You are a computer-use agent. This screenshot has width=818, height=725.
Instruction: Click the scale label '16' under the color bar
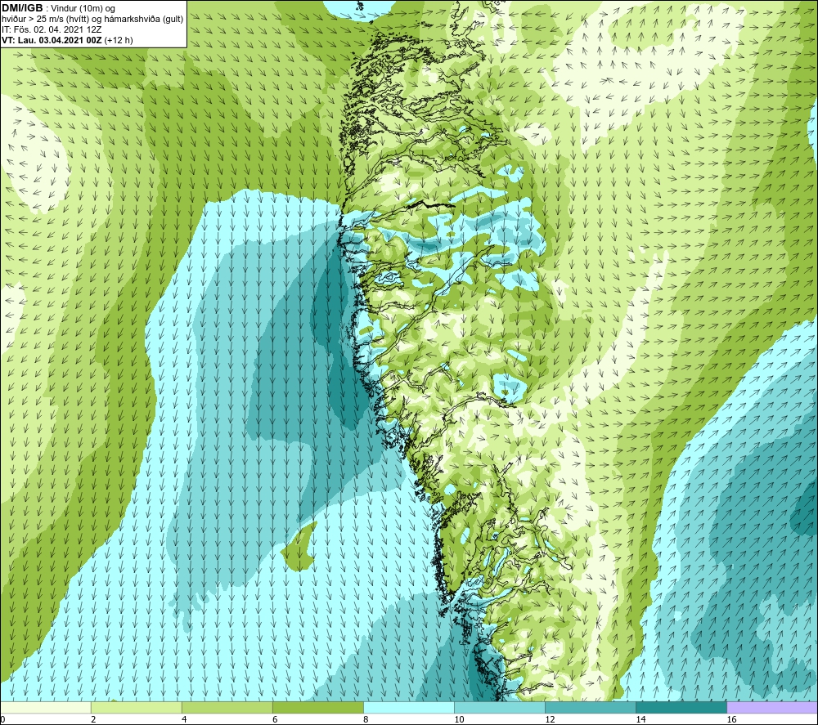coord(731,719)
